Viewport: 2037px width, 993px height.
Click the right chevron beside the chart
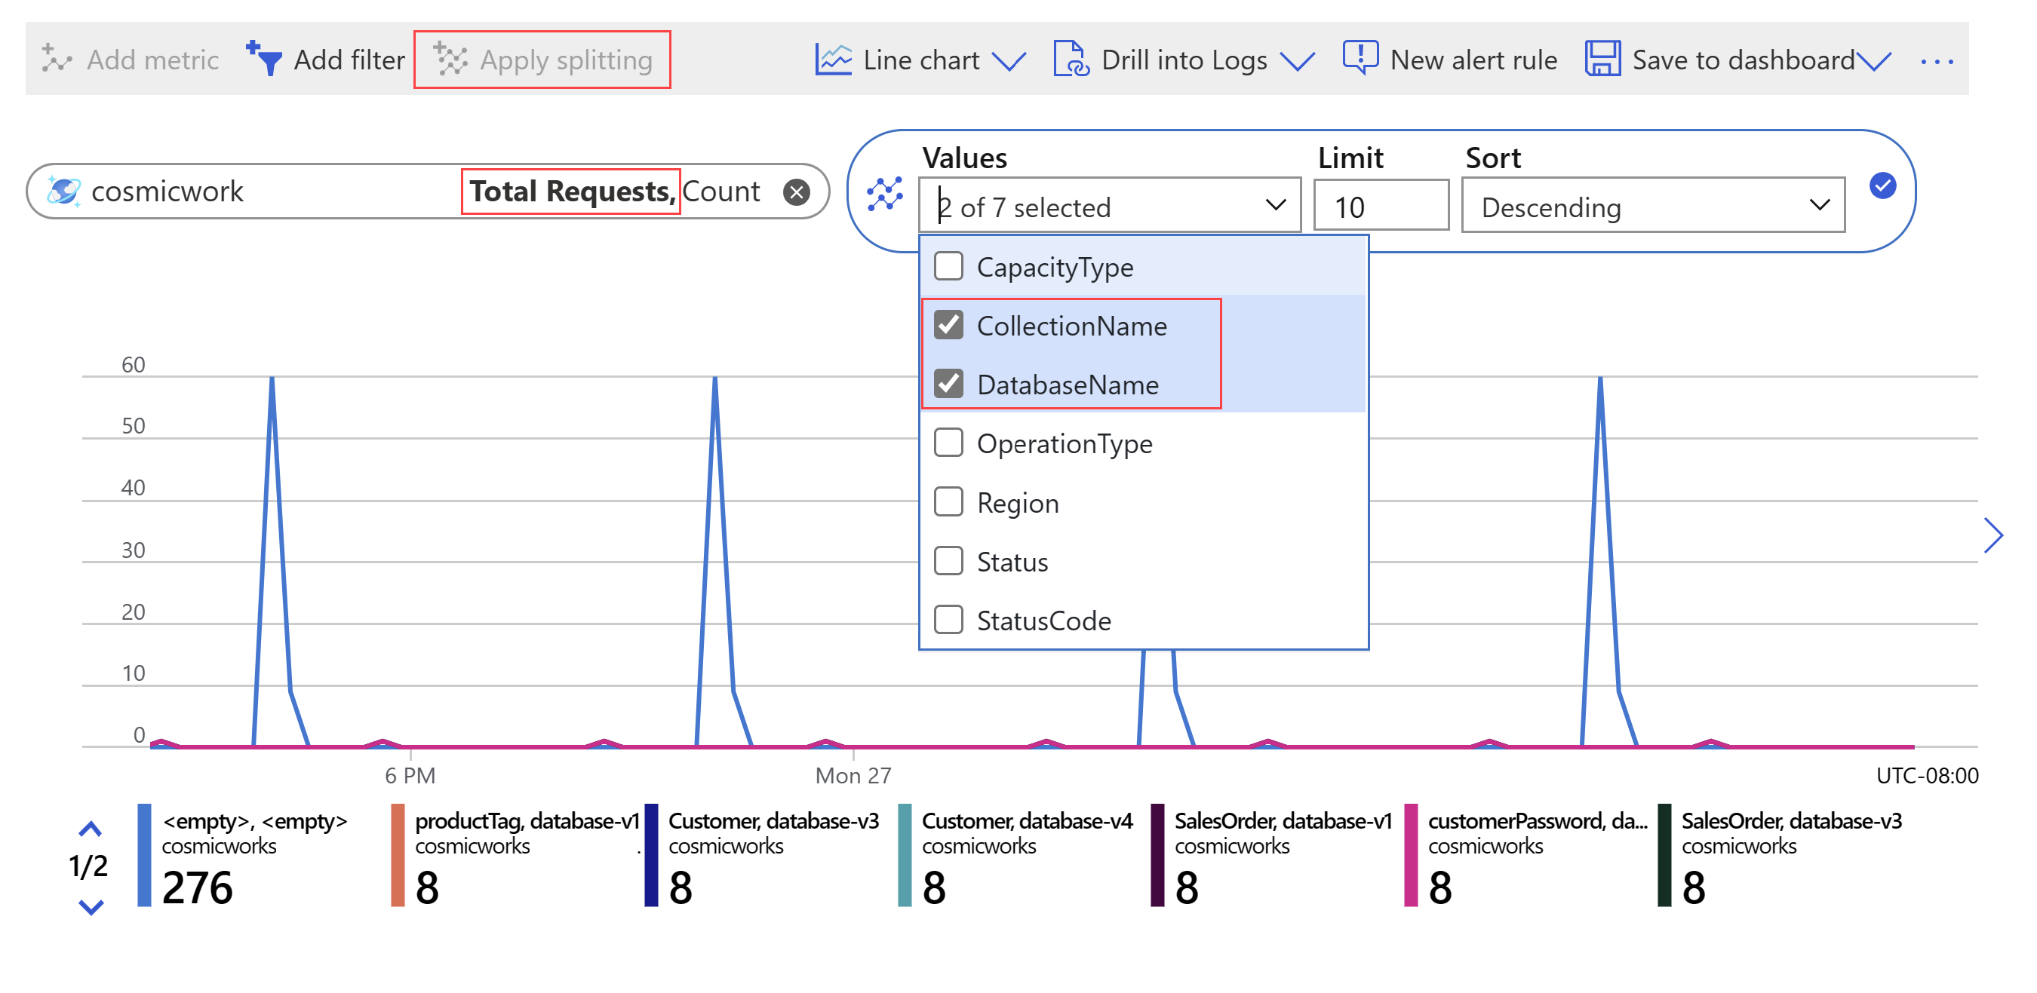coord(1992,536)
